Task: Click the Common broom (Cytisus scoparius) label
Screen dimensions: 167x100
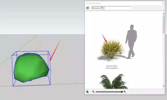Action: tap(112, 67)
